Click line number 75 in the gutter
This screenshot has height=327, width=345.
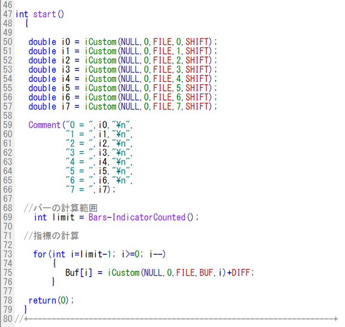(8, 273)
